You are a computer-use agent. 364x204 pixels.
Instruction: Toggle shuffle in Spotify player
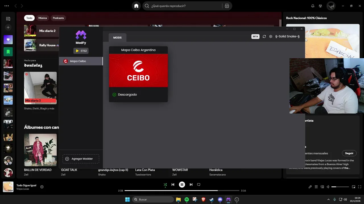click(165, 184)
